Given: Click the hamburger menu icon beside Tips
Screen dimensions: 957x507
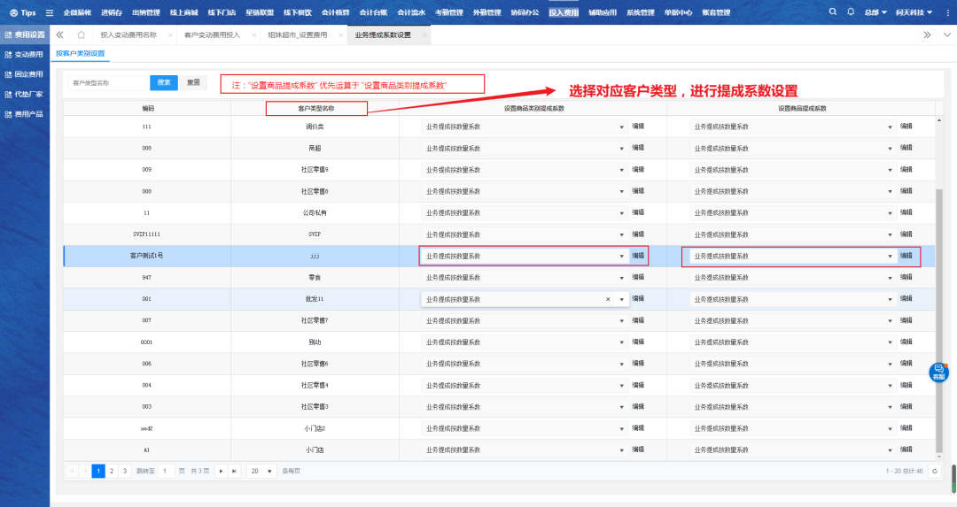Looking at the screenshot, I should click(50, 13).
